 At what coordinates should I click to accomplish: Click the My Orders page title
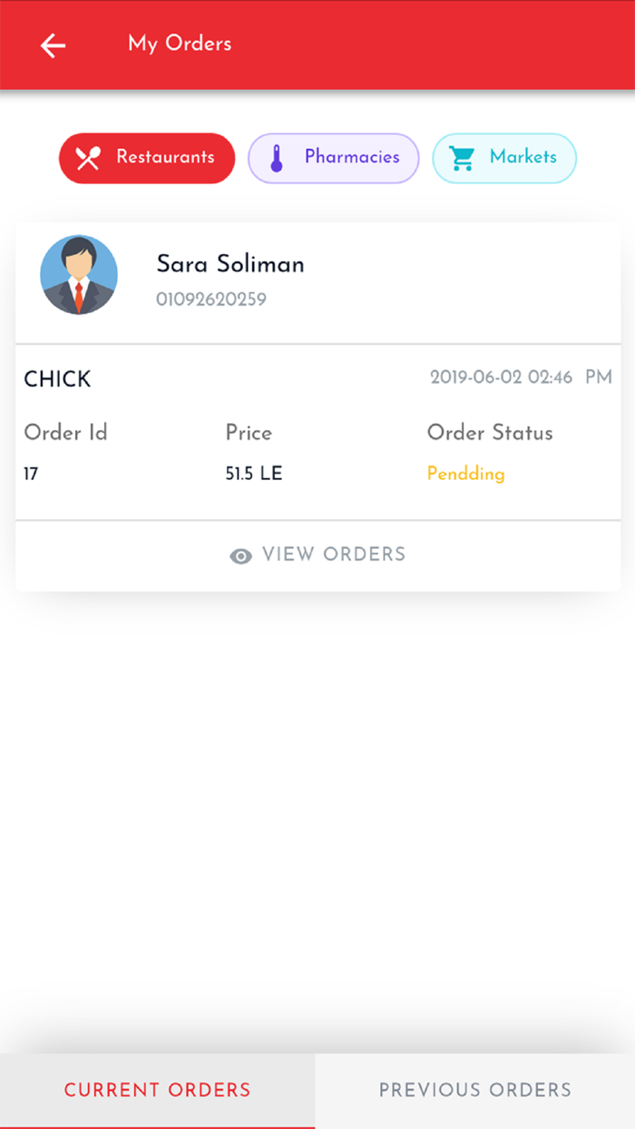(x=180, y=44)
